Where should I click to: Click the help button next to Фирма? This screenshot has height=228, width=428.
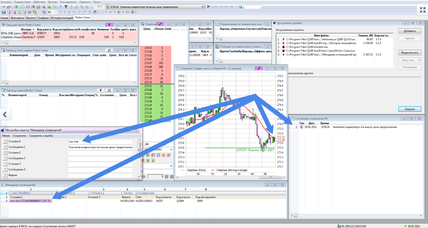click(5, 175)
